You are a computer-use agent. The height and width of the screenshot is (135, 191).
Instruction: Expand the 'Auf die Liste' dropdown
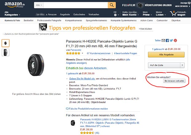pyautogui.click(x=166, y=65)
